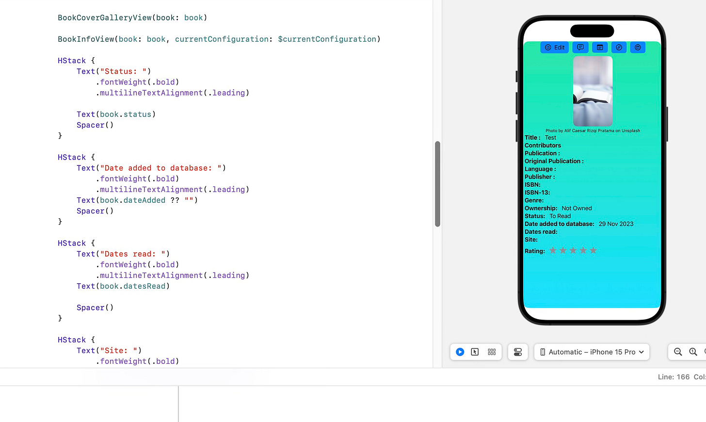Viewport: 706px width, 422px height.
Task: Start the live preview in the canvas
Action: (x=460, y=352)
